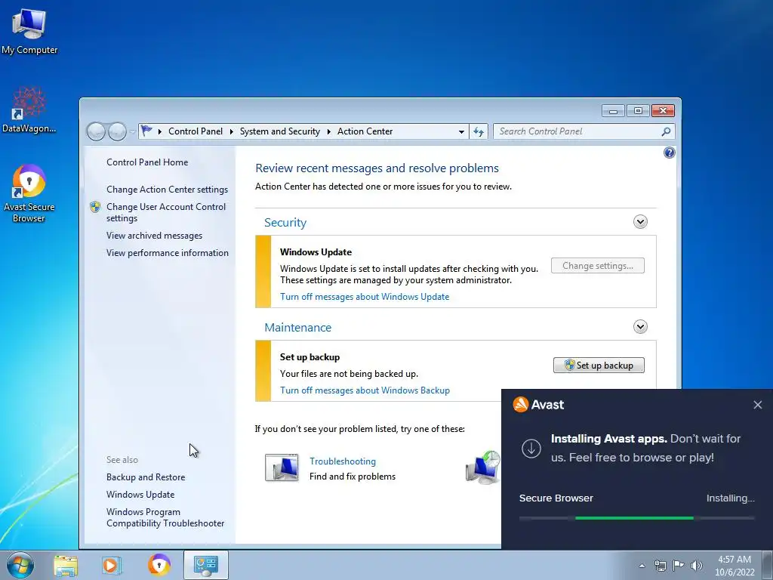Show hidden tray icons arrow
The height and width of the screenshot is (580, 773).
click(x=642, y=566)
